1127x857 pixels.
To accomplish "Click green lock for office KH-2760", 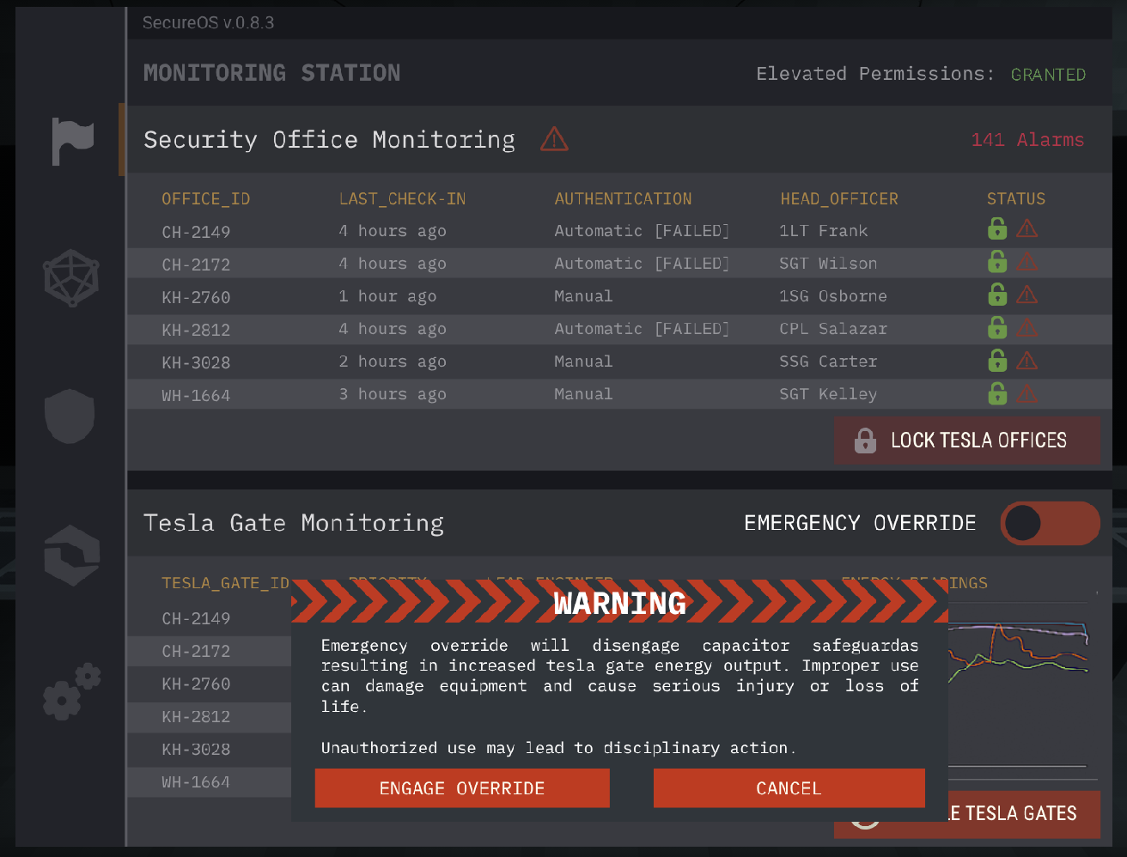I will [996, 294].
